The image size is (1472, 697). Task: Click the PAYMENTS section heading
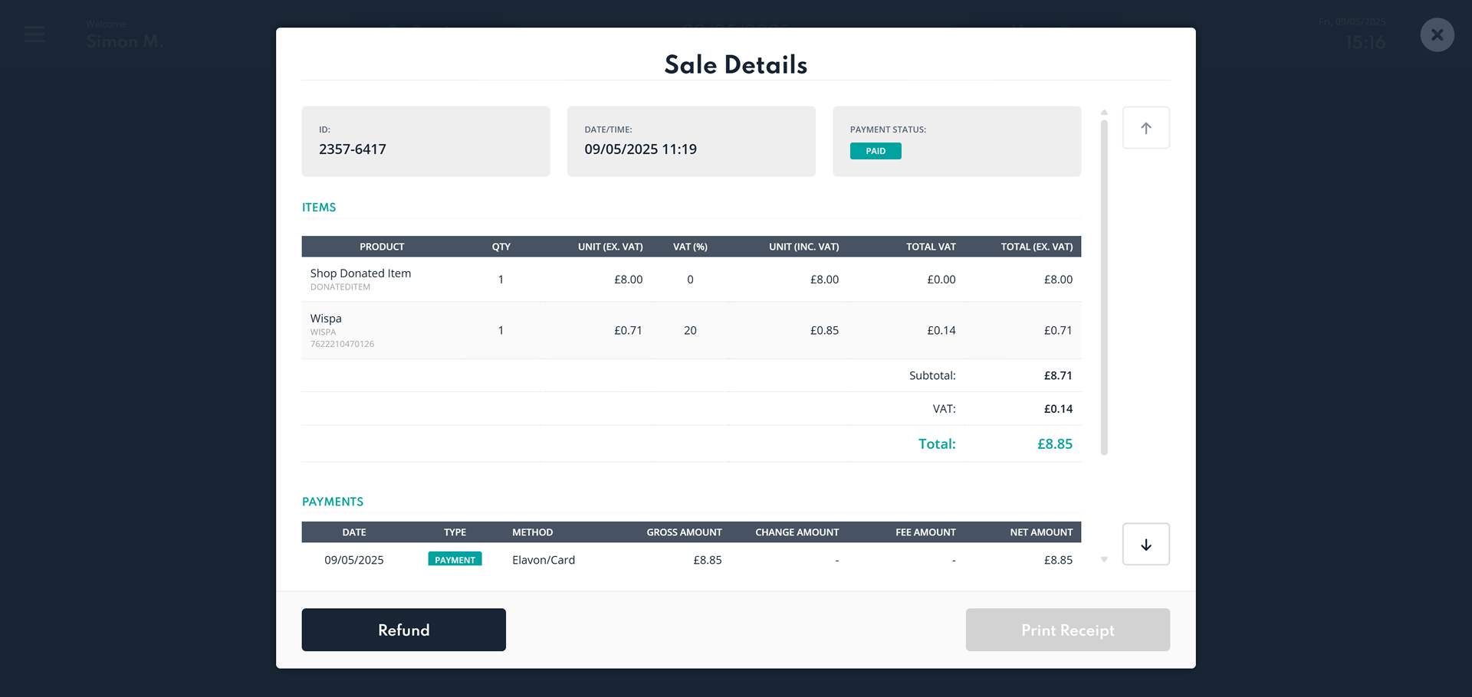333,502
